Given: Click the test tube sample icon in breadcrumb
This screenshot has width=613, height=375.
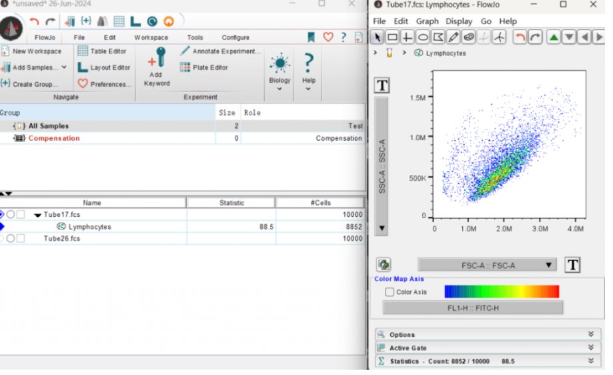Looking at the screenshot, I should (x=390, y=53).
